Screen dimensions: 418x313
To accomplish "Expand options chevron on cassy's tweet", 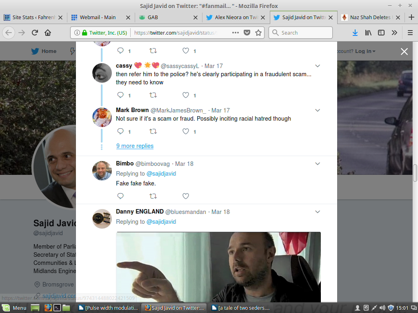I will click(x=318, y=66).
